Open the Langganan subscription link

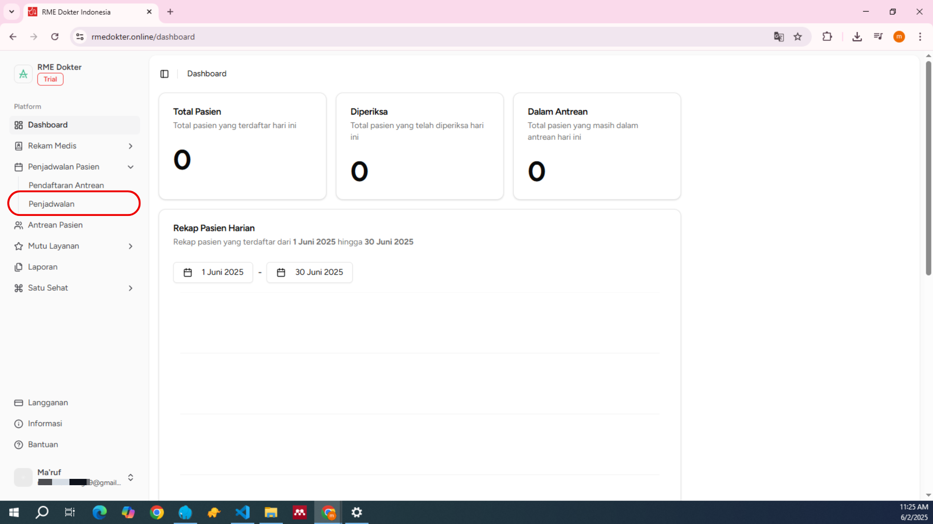pos(48,403)
